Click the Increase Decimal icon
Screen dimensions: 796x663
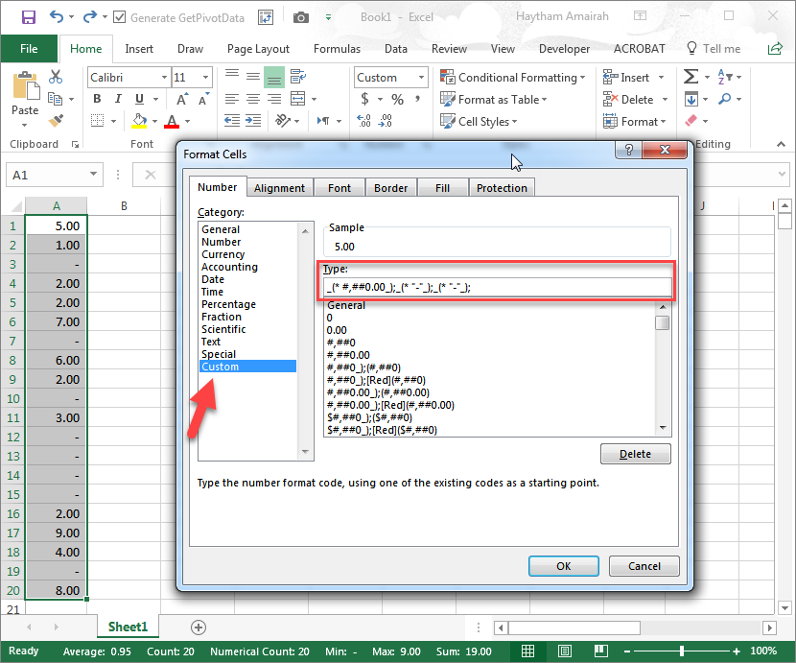[363, 121]
